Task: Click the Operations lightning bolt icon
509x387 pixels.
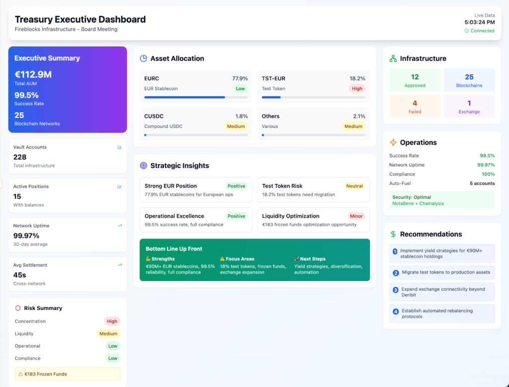Action: pyautogui.click(x=393, y=142)
